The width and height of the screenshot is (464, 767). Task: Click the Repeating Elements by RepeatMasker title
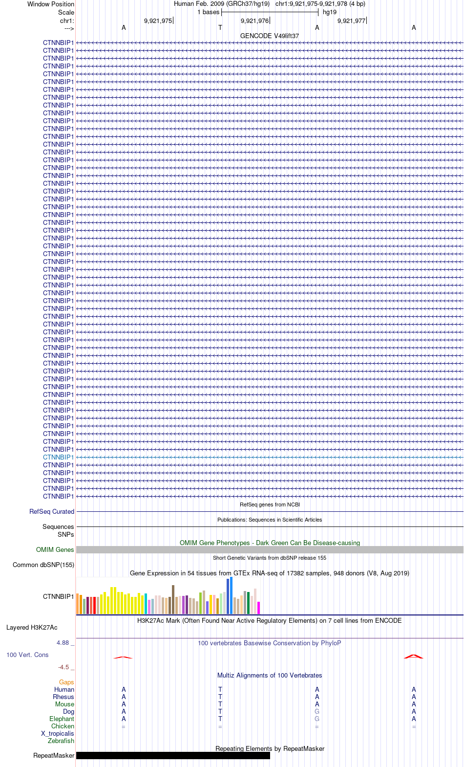270,748
